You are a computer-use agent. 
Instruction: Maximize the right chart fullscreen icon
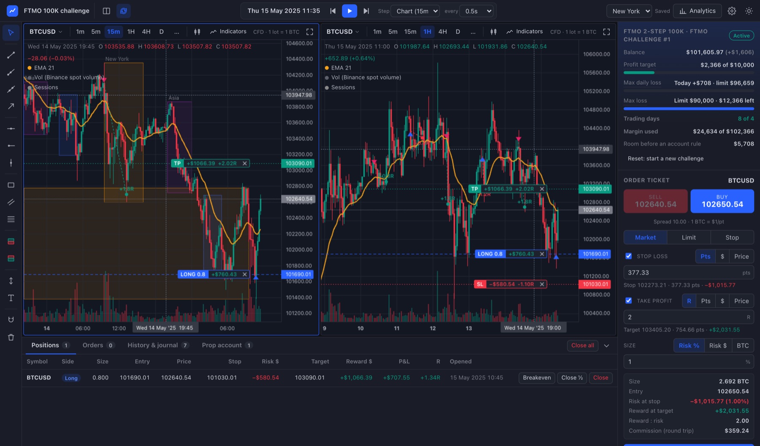[606, 32]
